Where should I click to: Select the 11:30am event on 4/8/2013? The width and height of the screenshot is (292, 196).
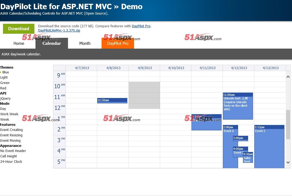coord(112,101)
